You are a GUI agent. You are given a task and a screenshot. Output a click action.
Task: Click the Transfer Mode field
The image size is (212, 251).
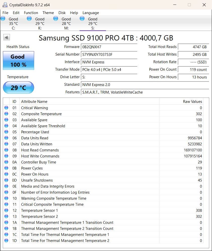pos(109,69)
